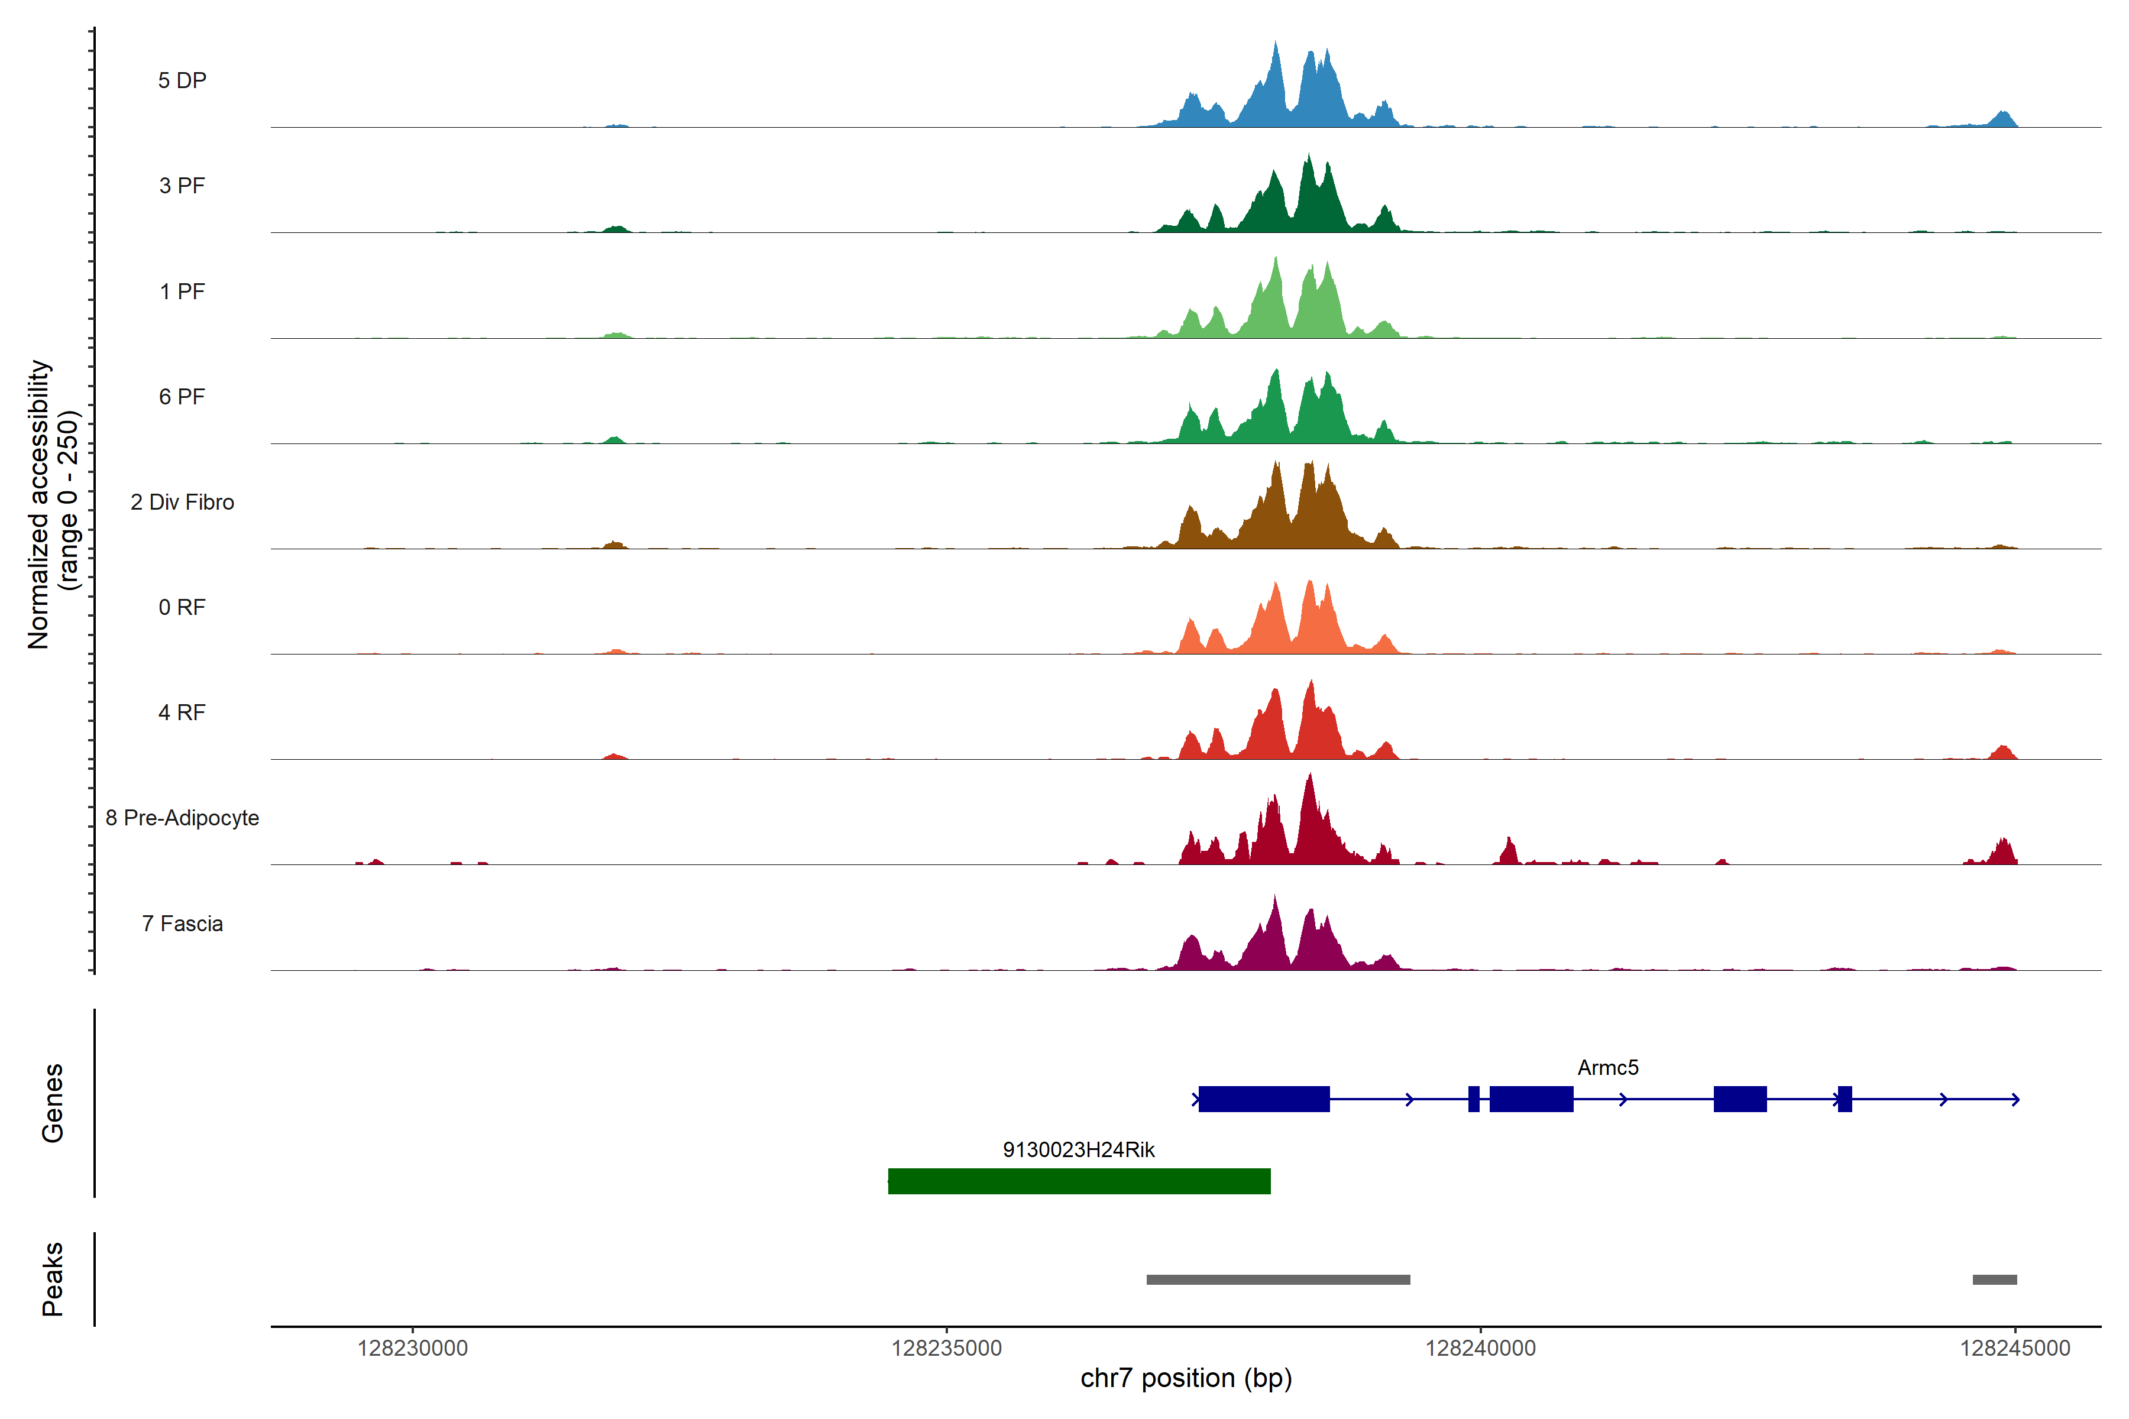2129x1419 pixels.
Task: Click the 128245000 axis tick label
Action: point(2015,1349)
